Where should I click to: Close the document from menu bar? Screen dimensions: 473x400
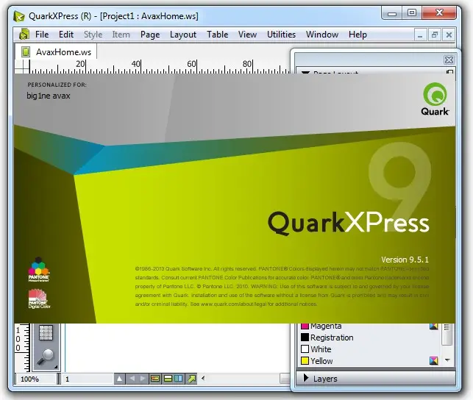(x=449, y=35)
